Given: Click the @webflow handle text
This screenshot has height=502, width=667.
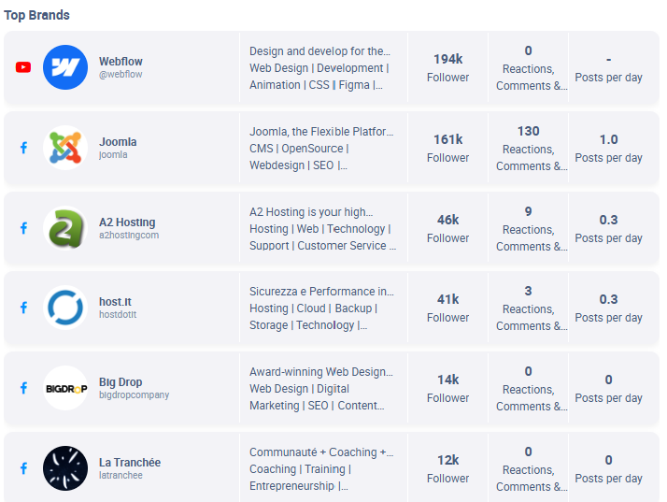Looking at the screenshot, I should 121,75.
